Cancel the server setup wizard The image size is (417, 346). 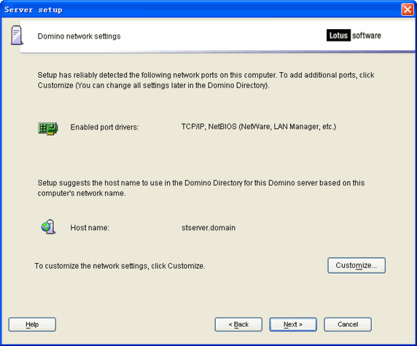point(348,324)
